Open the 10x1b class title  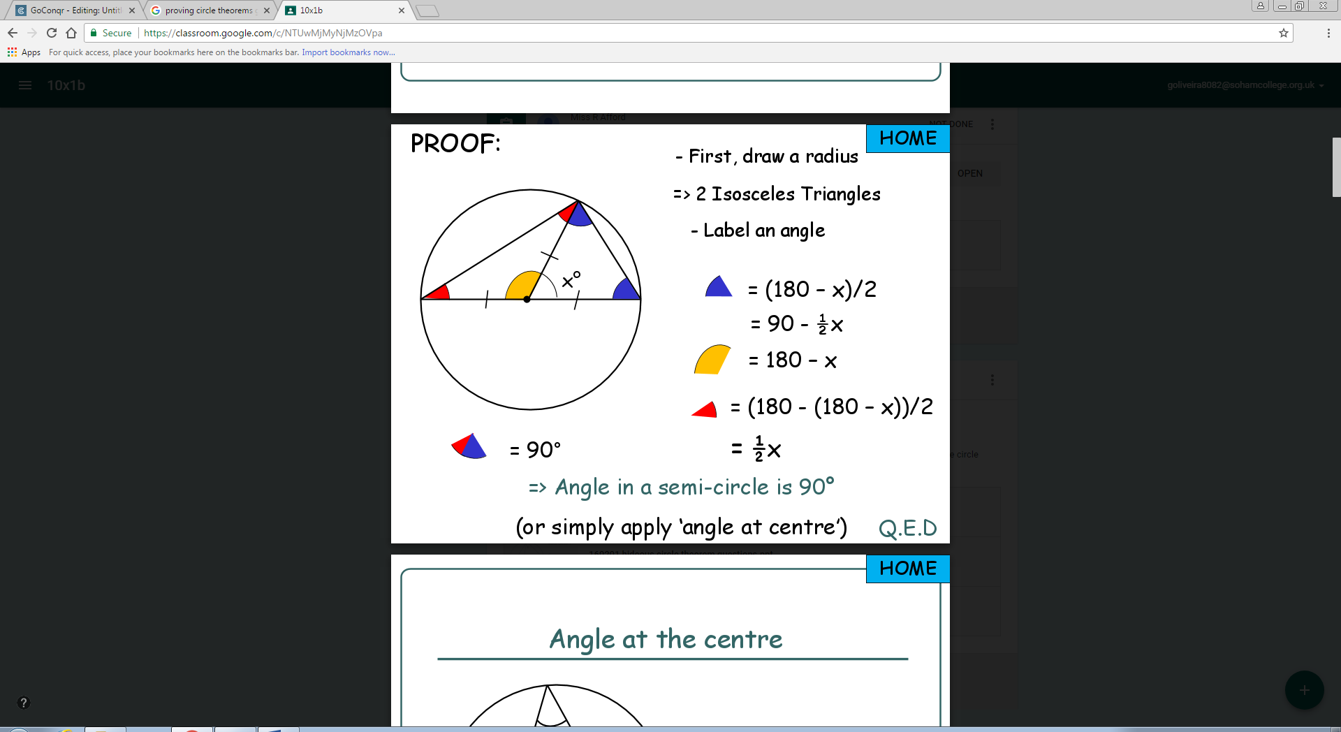66,85
